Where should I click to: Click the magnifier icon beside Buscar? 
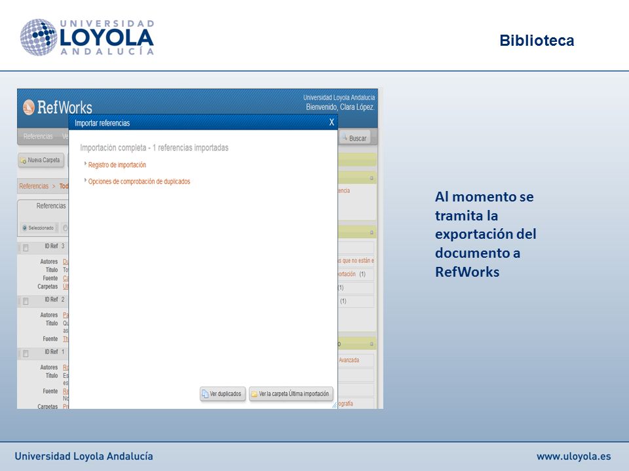click(x=344, y=137)
